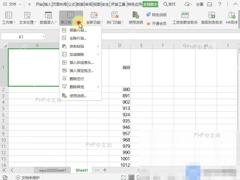240x180 pixels.
Task: Select column D header
Action: (120, 46)
